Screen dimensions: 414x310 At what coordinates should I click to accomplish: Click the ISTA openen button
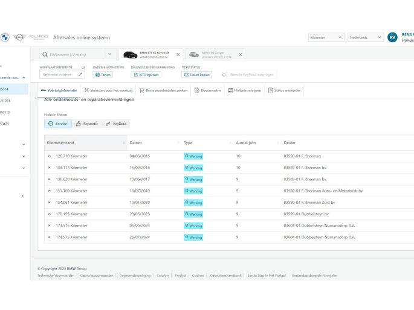[x=146, y=75]
